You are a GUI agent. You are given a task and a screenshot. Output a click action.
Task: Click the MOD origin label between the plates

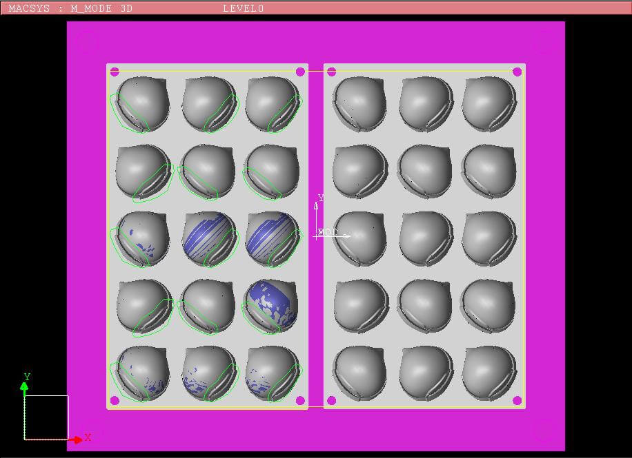pos(327,232)
